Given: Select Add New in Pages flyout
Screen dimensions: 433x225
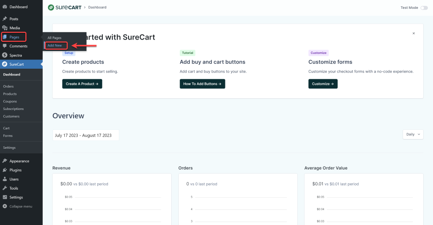Looking at the screenshot, I should click(x=55, y=46).
